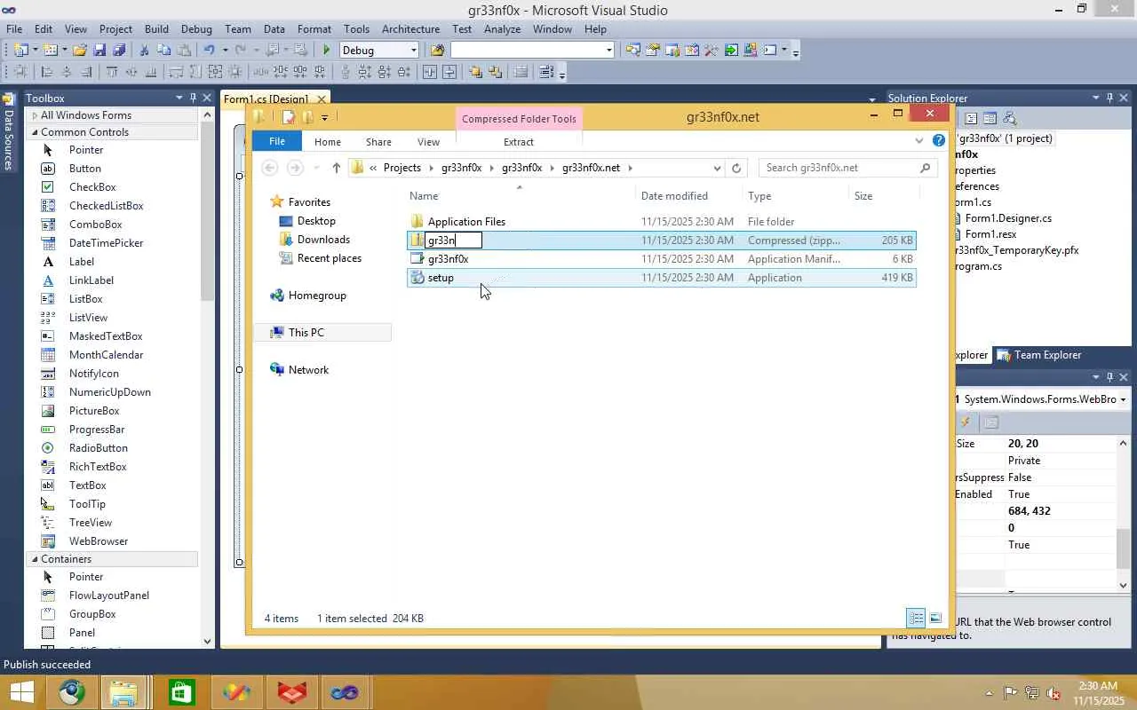This screenshot has width=1137, height=710.
Task: Open the Toolbox window options dropdown
Action: tap(179, 98)
